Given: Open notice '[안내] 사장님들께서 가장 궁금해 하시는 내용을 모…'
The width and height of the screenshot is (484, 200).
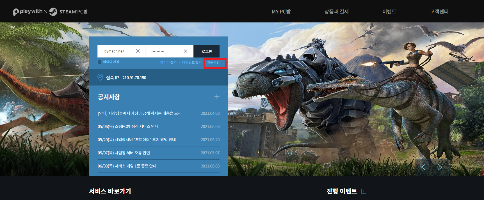Looking at the screenshot, I should pos(140,113).
